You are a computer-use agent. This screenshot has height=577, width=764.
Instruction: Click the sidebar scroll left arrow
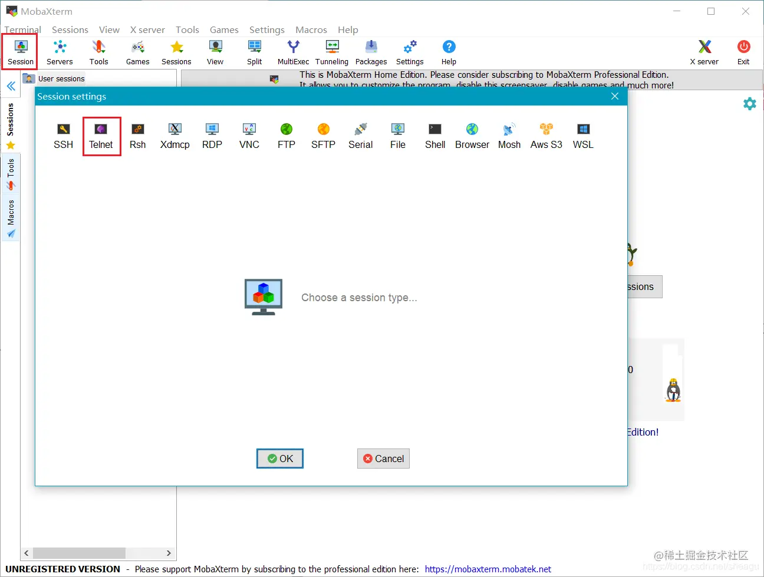27,553
